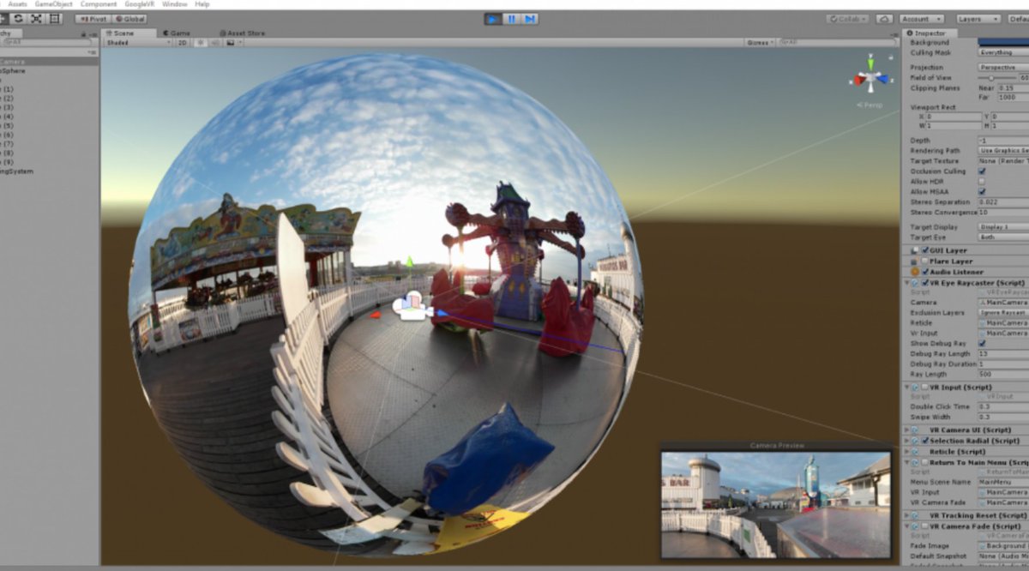
Task: Open the Help menu
Action: coord(202,4)
